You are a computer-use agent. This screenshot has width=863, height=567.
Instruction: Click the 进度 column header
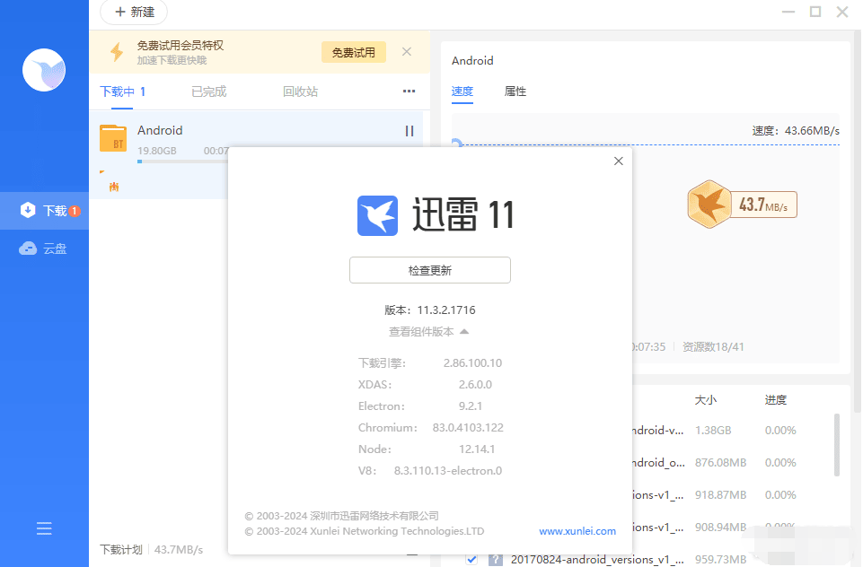[x=776, y=400]
